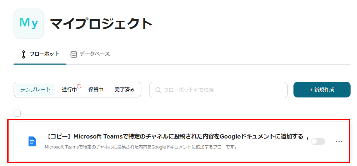Click the My project avatar icon
This screenshot has width=357, height=166.
pyautogui.click(x=29, y=24)
